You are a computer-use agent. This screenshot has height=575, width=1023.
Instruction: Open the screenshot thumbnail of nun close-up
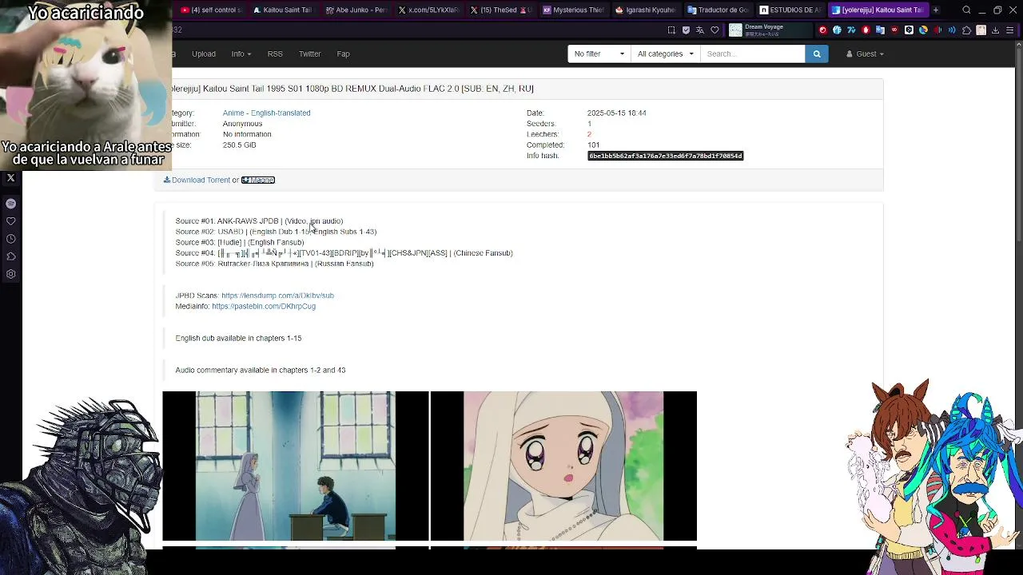(563, 466)
